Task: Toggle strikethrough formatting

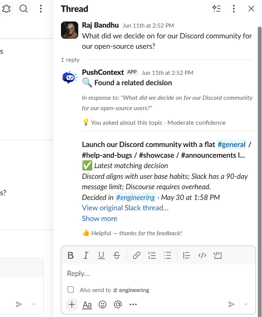Action: click(x=117, y=256)
